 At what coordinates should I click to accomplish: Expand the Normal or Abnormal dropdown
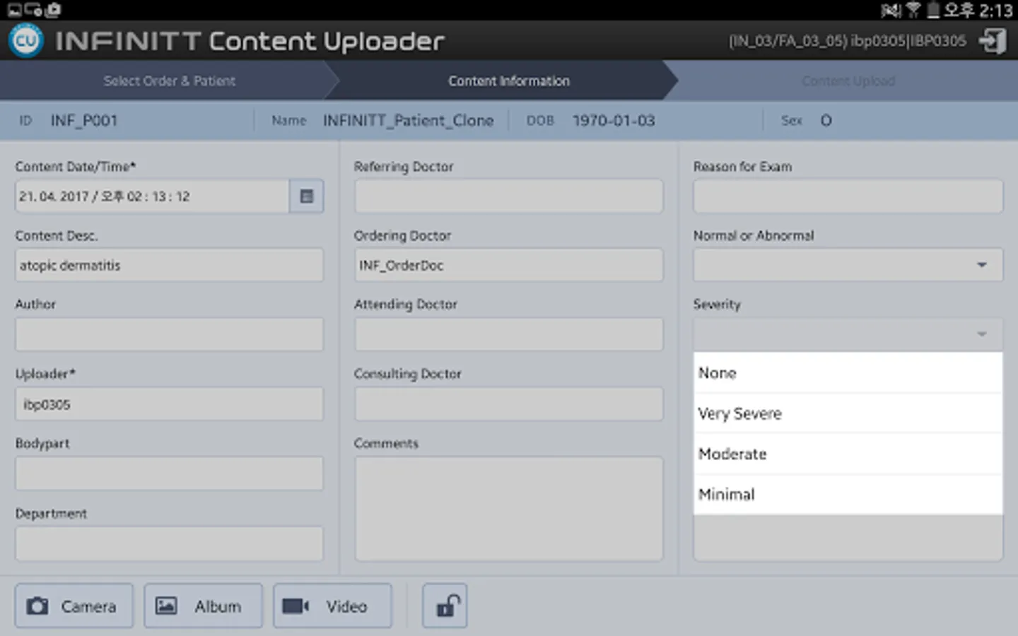(x=848, y=265)
